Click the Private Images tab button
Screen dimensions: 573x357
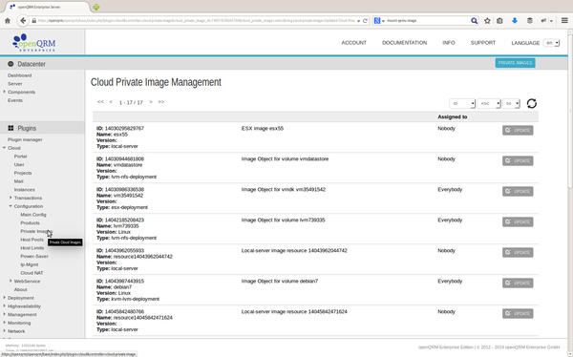(515, 63)
